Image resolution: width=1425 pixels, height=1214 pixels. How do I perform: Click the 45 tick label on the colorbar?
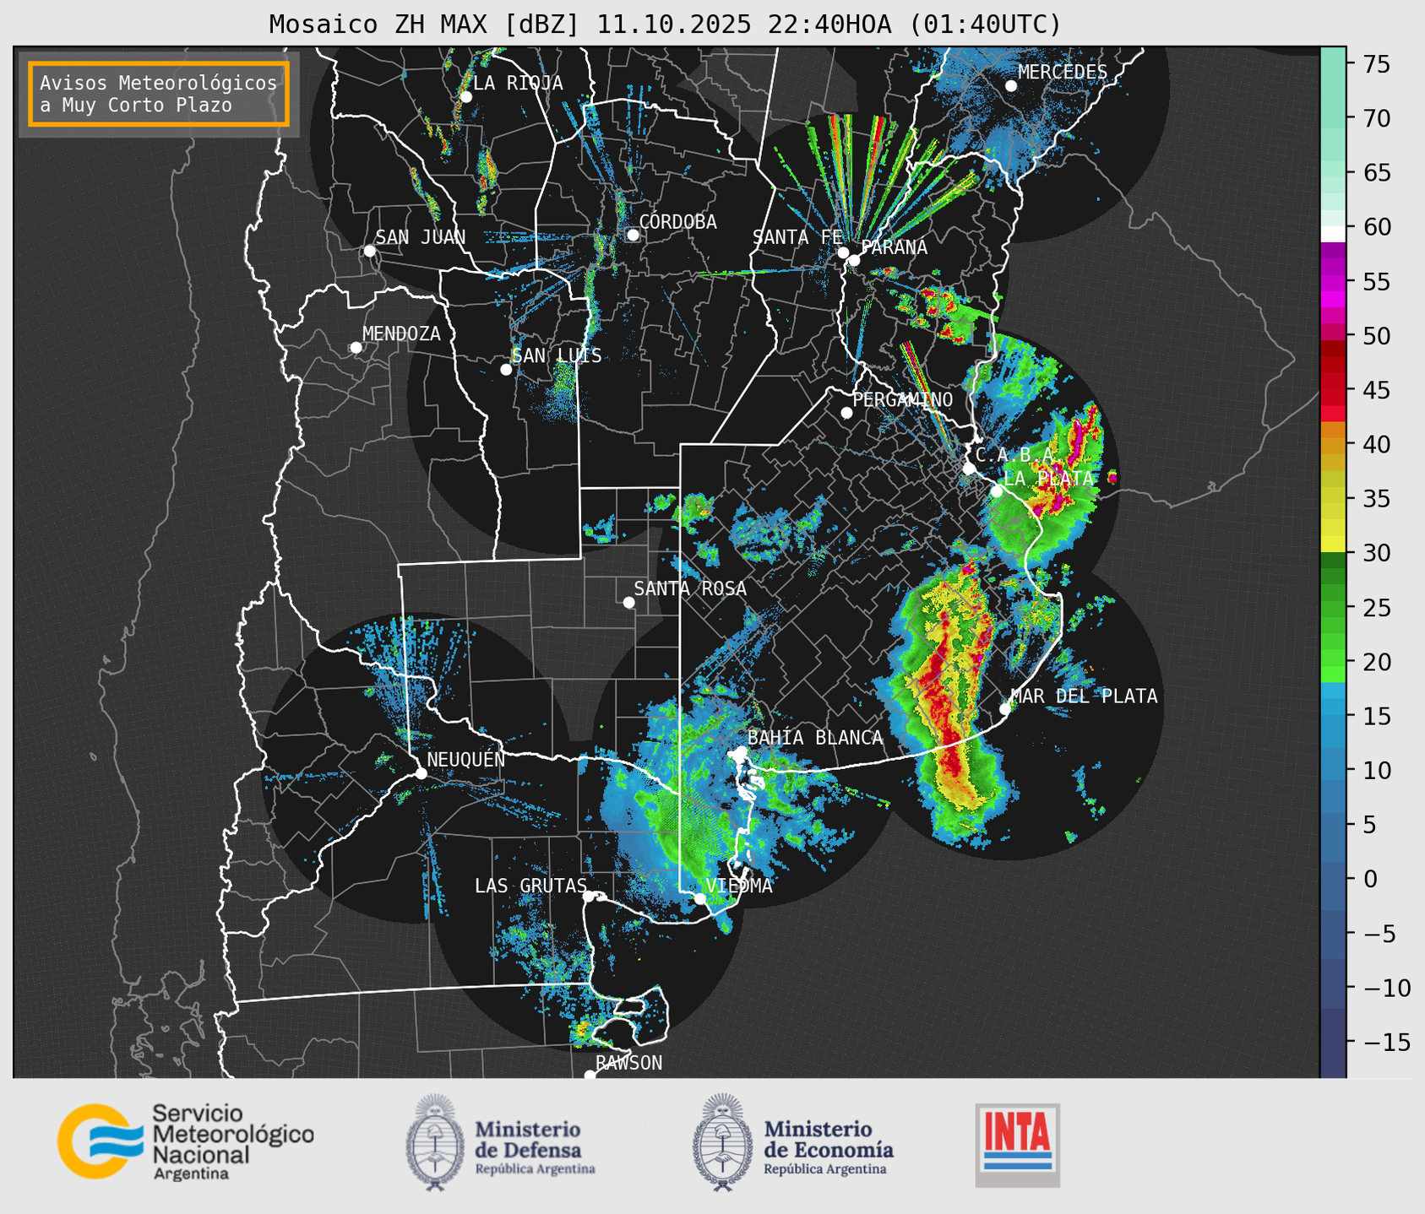click(x=1377, y=390)
